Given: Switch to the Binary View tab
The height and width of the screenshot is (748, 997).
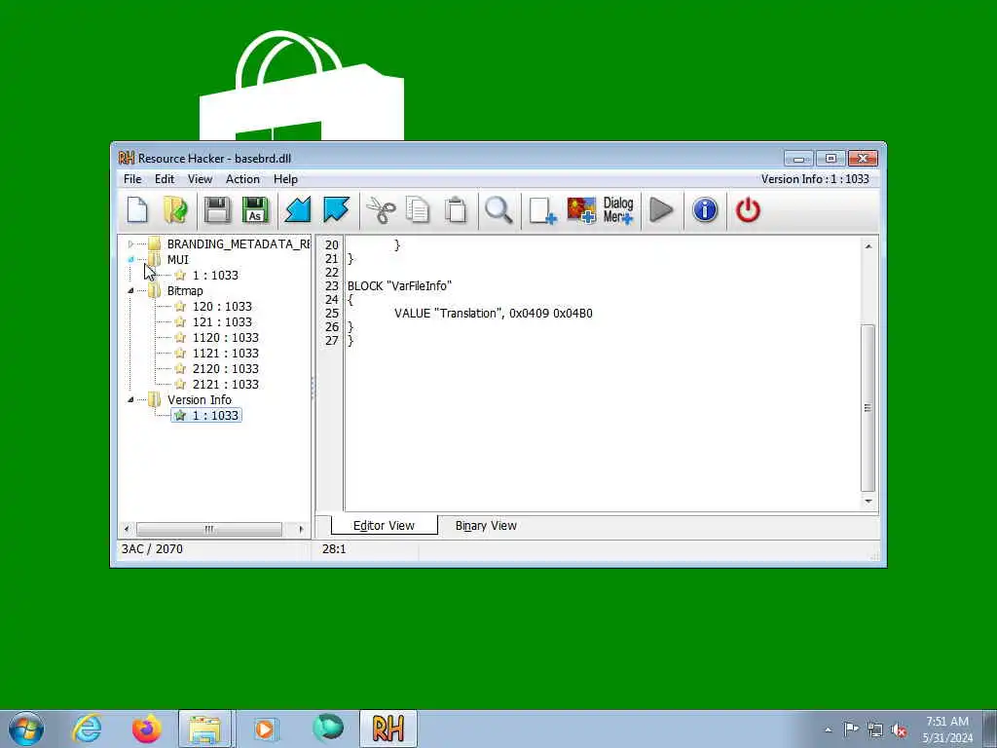Looking at the screenshot, I should (x=486, y=526).
